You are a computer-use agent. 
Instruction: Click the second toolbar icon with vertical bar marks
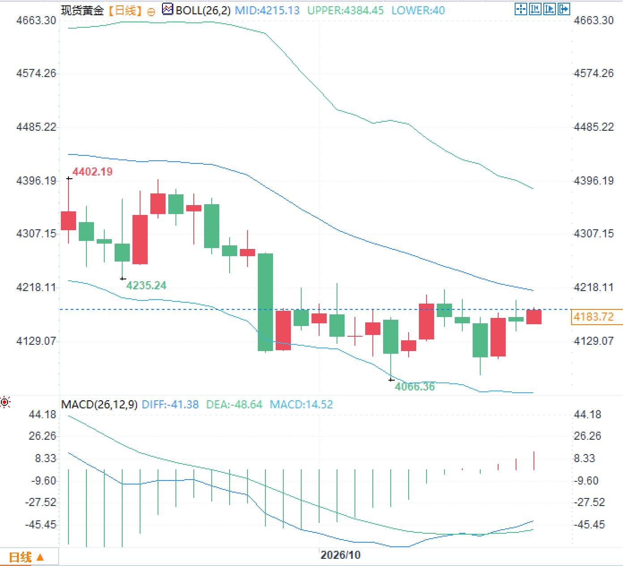pyautogui.click(x=535, y=9)
